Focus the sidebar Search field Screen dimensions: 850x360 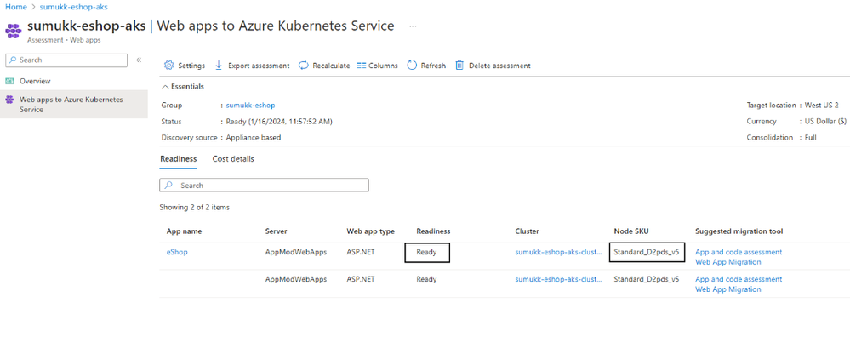point(66,60)
